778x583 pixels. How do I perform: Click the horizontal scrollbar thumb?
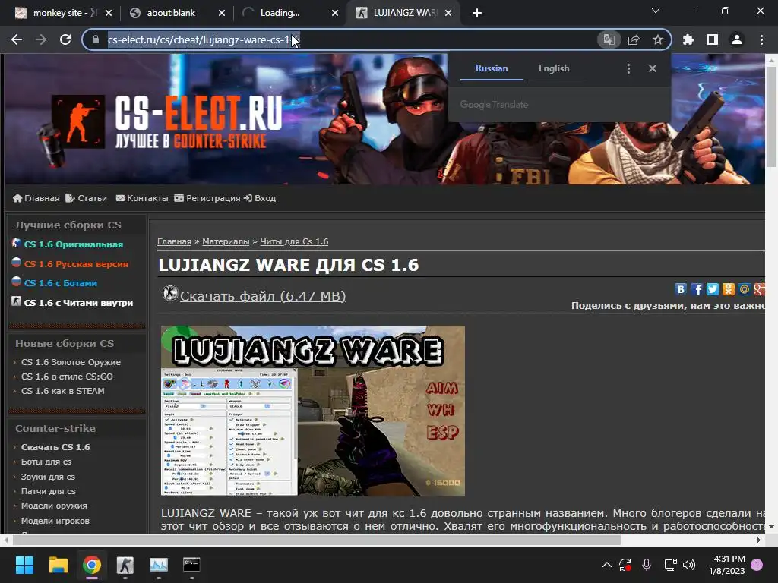[316, 540]
